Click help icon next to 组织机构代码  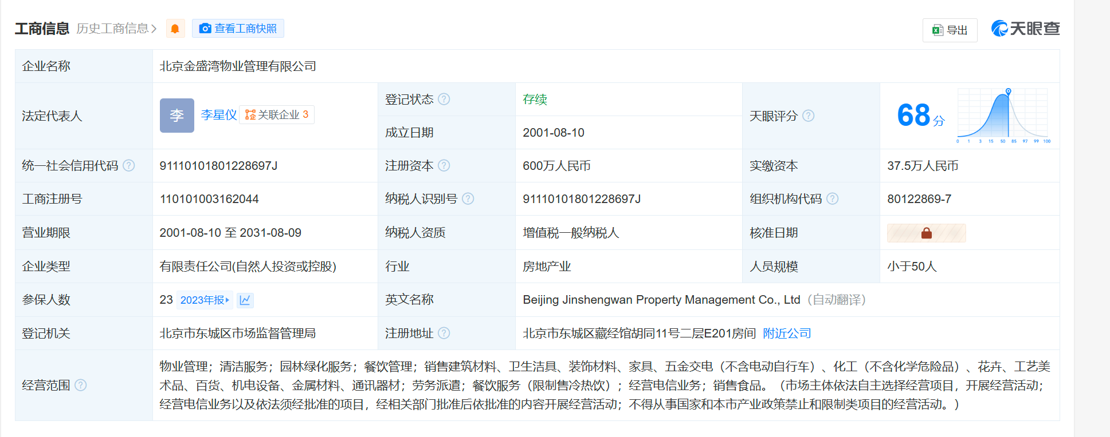[833, 198]
